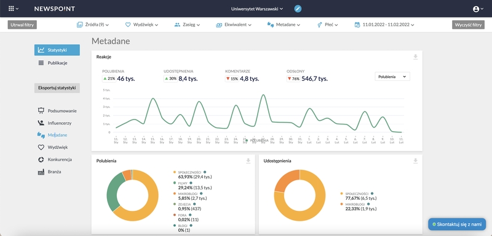The image size is (492, 236).
Task: Download the Udostępnienia donut chart
Action: coord(416,161)
